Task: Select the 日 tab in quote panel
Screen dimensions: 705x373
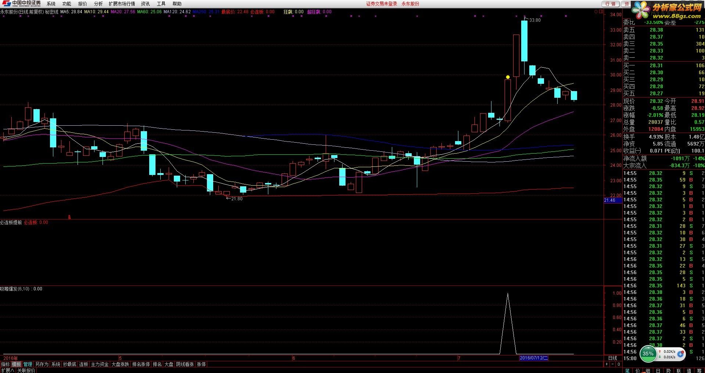Action: tap(658, 370)
